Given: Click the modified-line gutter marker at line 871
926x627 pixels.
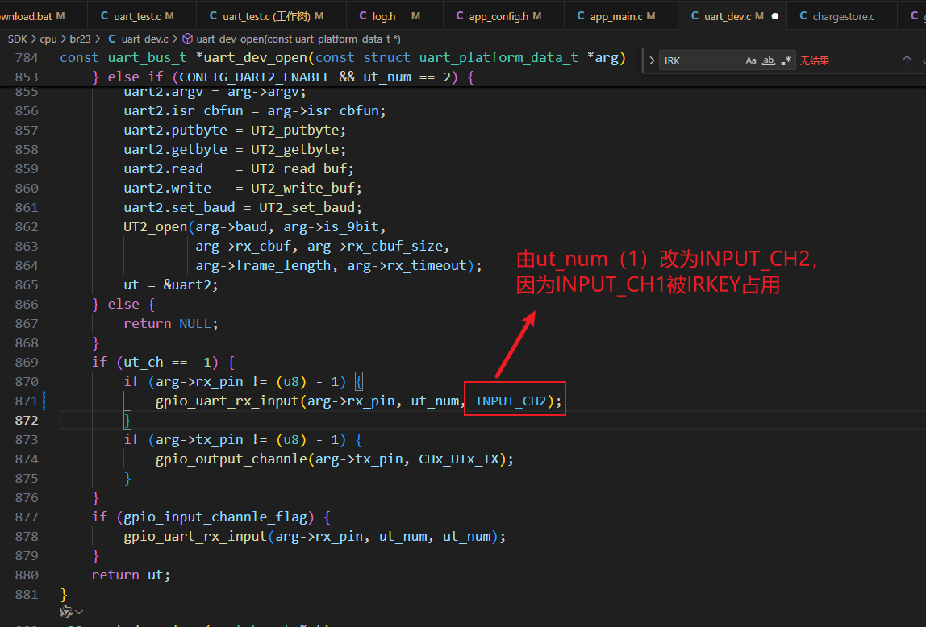Looking at the screenshot, I should point(44,401).
